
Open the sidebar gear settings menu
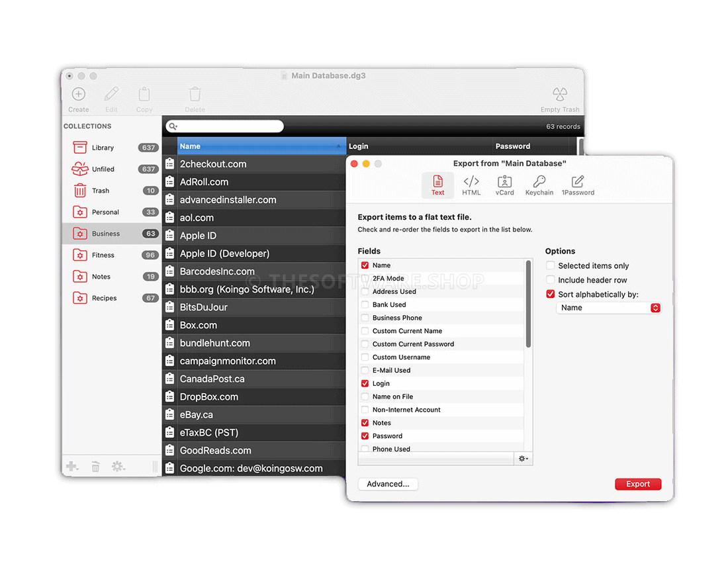(118, 466)
